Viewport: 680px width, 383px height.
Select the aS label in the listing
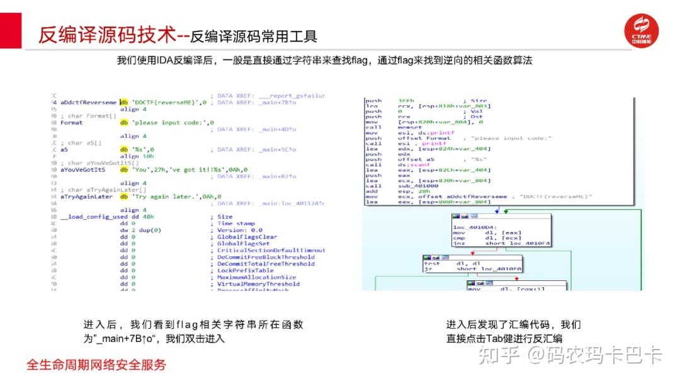(64, 150)
